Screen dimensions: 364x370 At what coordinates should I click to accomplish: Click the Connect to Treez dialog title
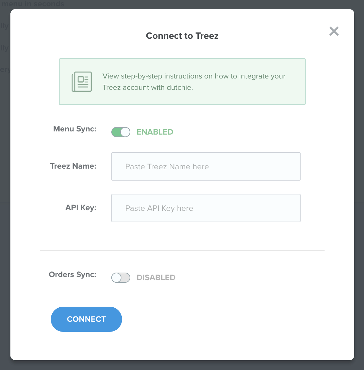(182, 36)
